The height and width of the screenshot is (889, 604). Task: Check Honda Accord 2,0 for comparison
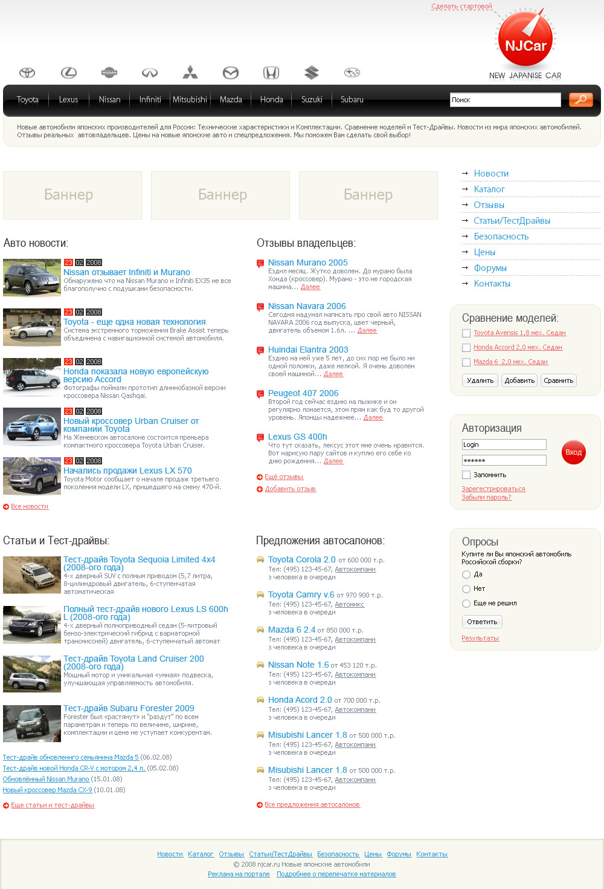coord(466,347)
